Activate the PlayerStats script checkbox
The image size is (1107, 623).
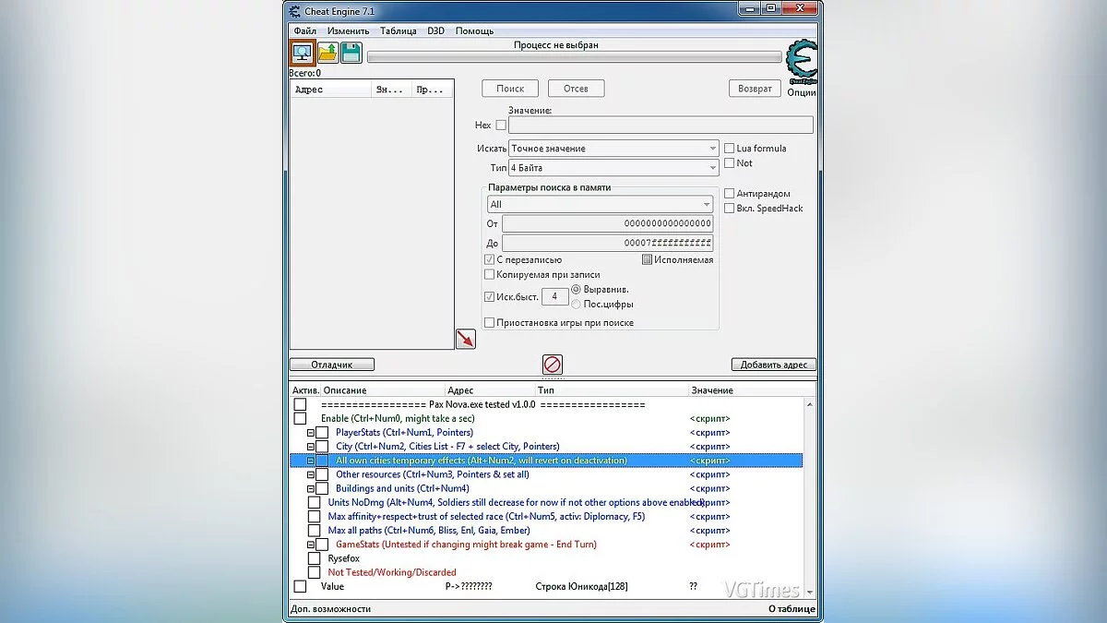coord(322,433)
